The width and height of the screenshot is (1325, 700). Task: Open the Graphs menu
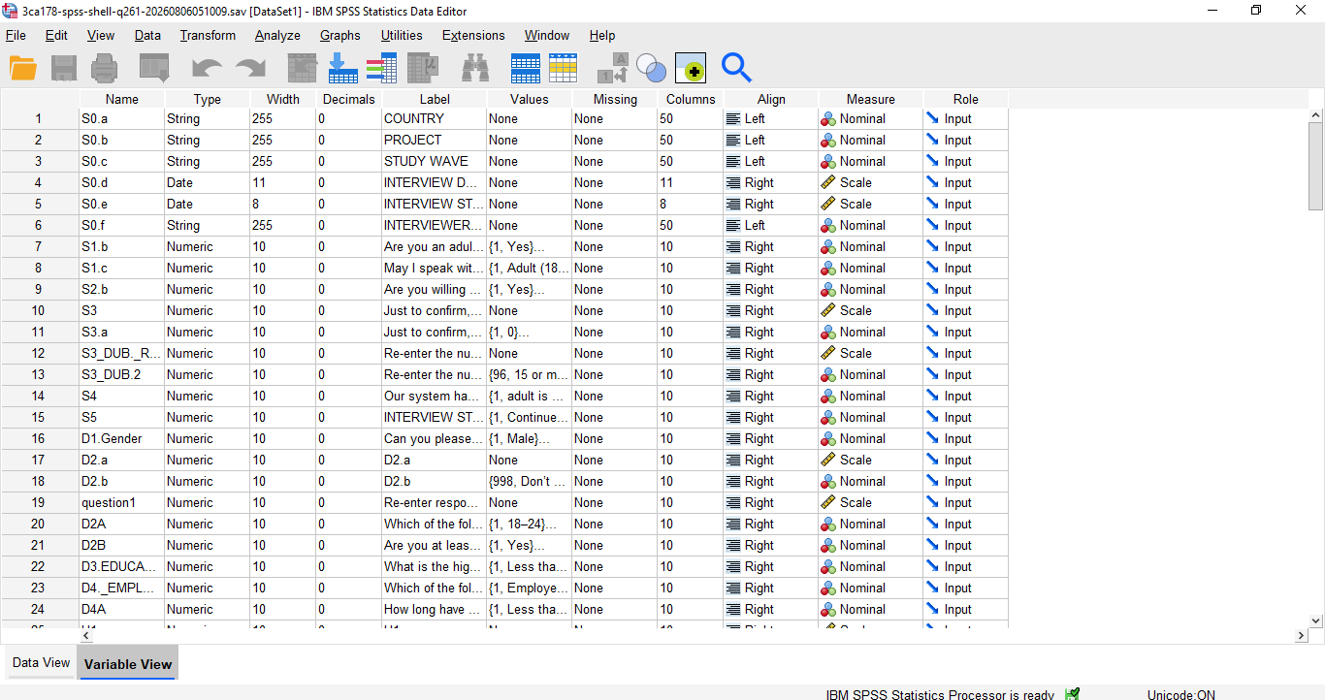(x=340, y=35)
